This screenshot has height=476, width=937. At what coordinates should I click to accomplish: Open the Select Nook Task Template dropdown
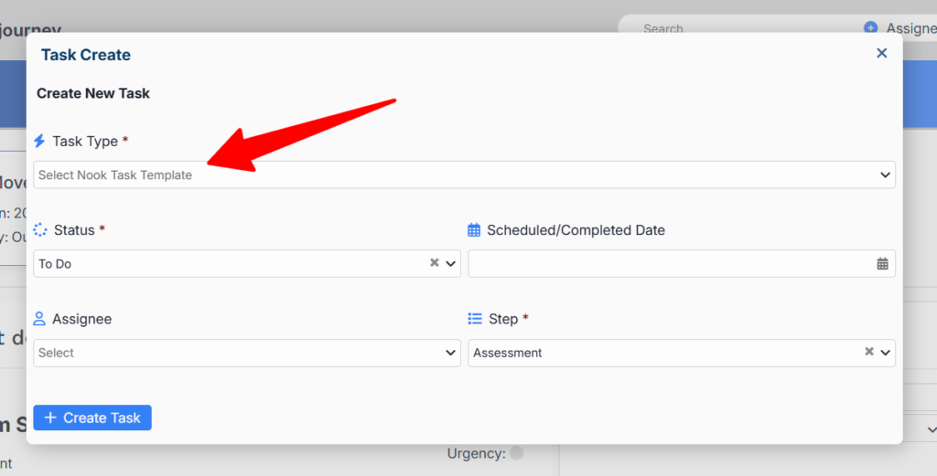click(463, 175)
